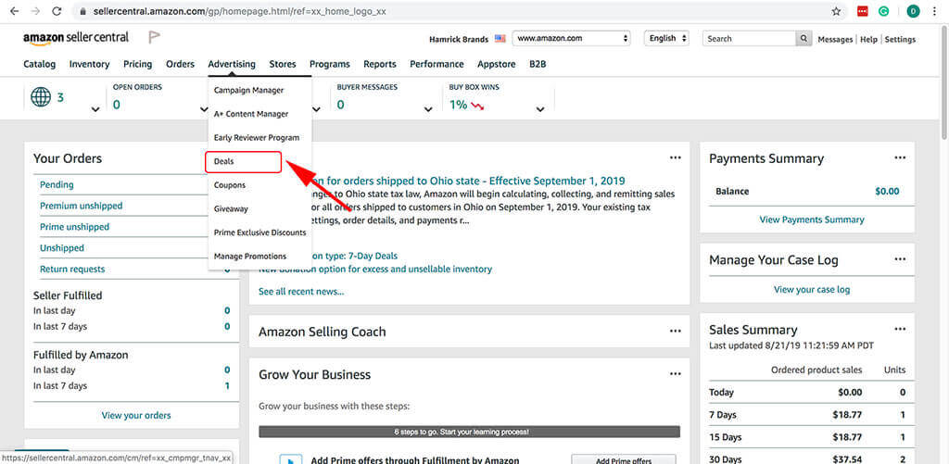Screen dimensions: 949x464
Task: Expand the Buyer Messages chevron
Action: point(428,109)
